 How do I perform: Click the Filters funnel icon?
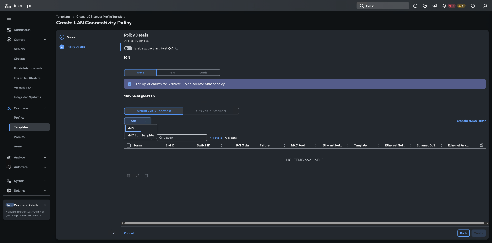[x=211, y=138]
